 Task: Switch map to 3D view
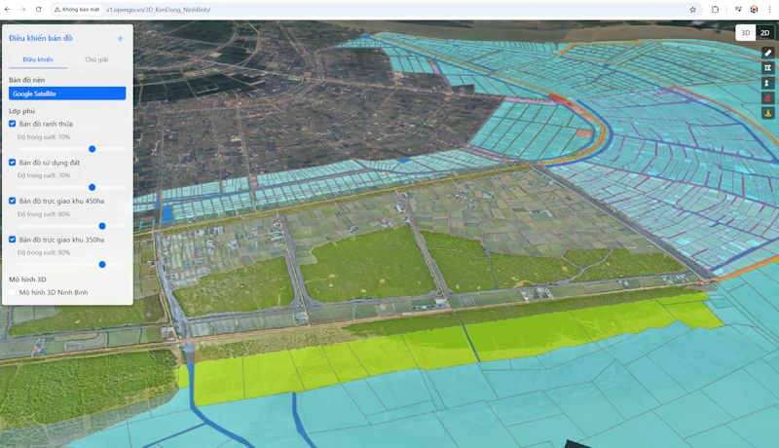pyautogui.click(x=745, y=33)
